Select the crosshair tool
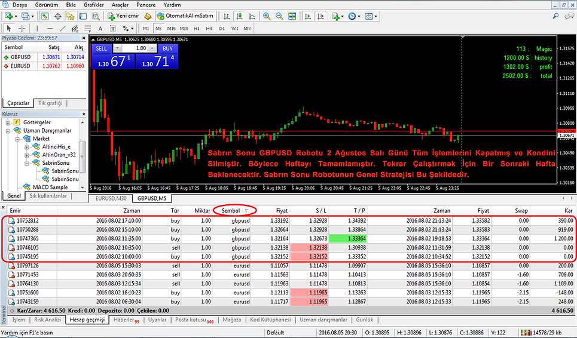The image size is (577, 338). click(22, 28)
